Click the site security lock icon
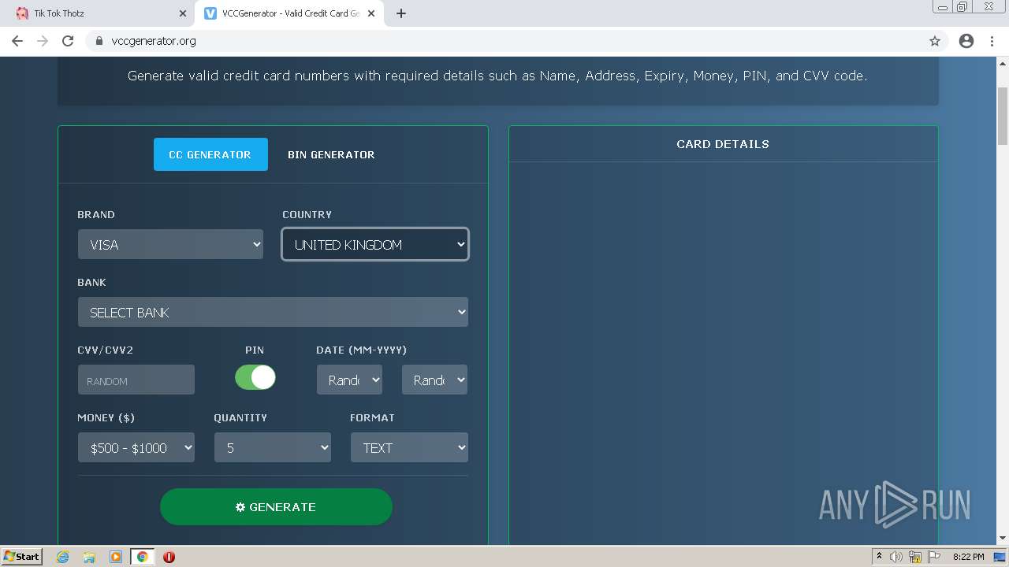This screenshot has width=1009, height=567. (x=99, y=41)
